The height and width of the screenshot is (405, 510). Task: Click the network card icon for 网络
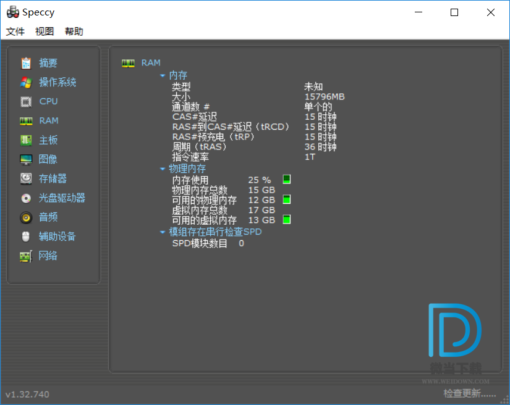click(x=26, y=256)
